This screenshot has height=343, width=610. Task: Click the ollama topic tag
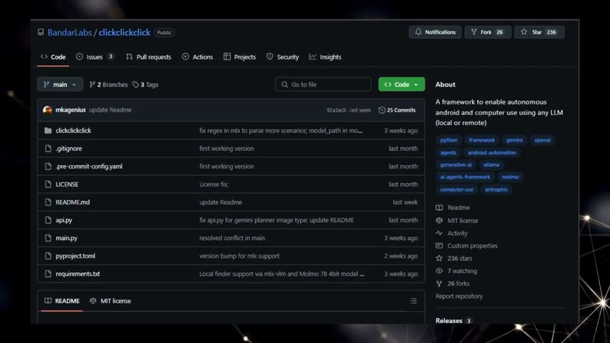click(x=491, y=164)
